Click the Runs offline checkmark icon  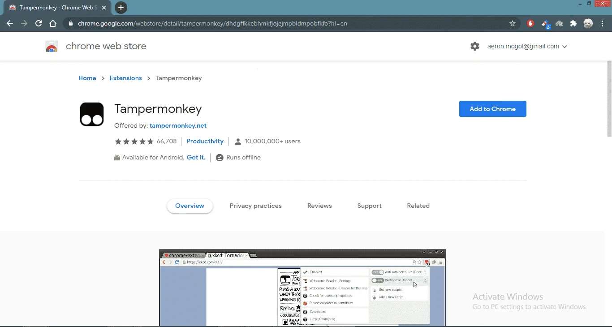pos(220,158)
